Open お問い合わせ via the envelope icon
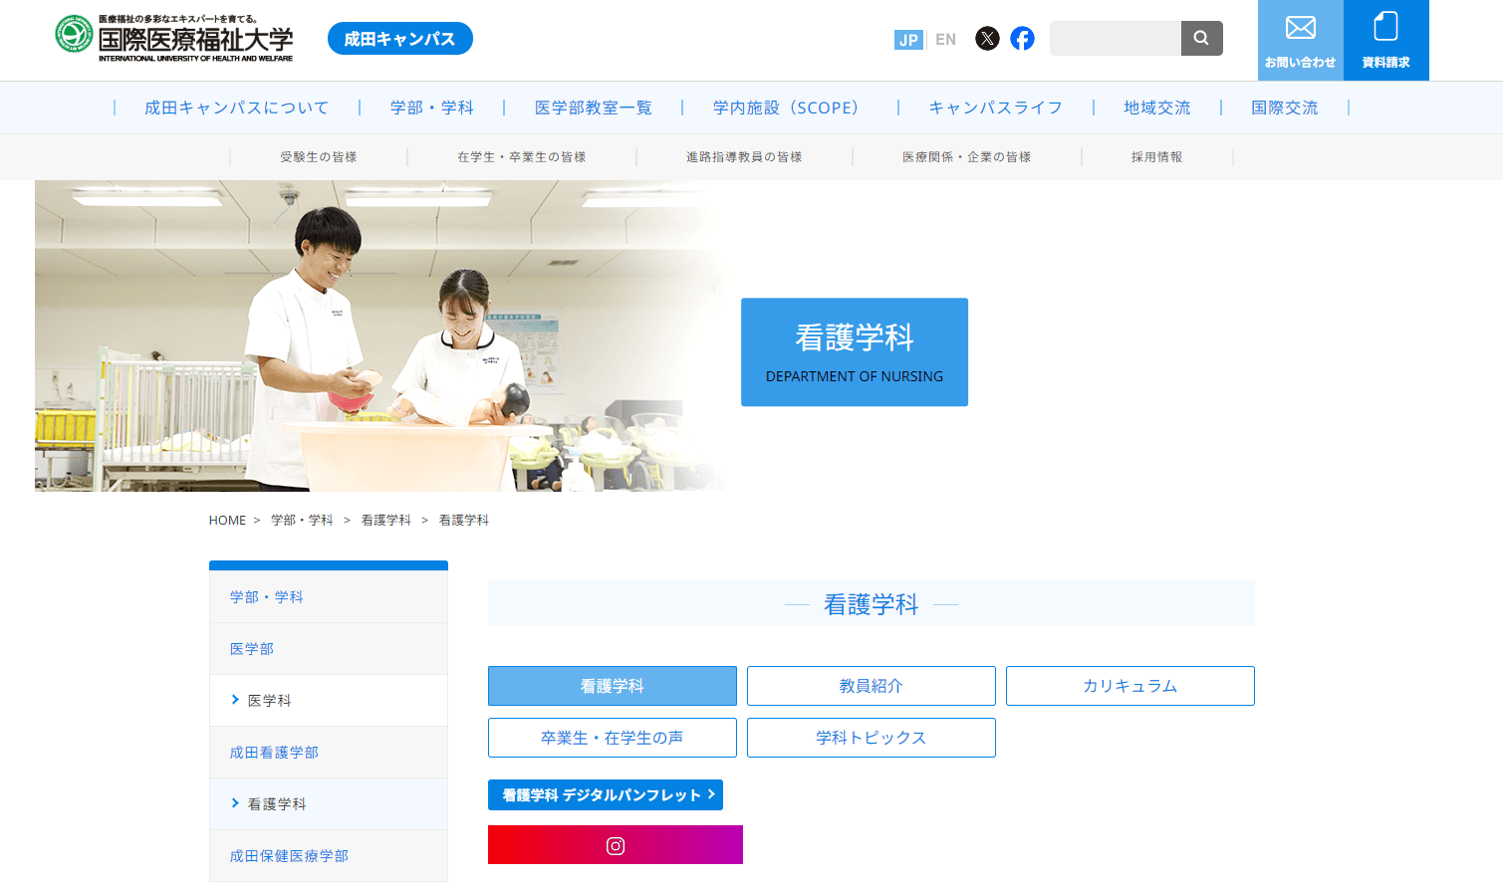 [x=1300, y=40]
